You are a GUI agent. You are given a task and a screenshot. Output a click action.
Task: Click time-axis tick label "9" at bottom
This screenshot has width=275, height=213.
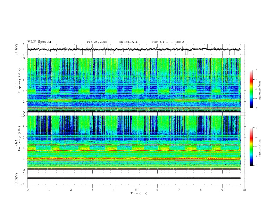222,190
